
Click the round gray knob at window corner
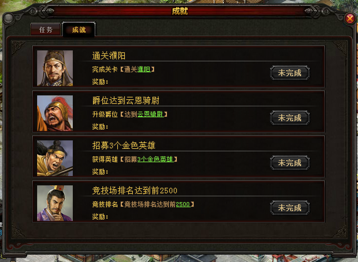[9, 18]
